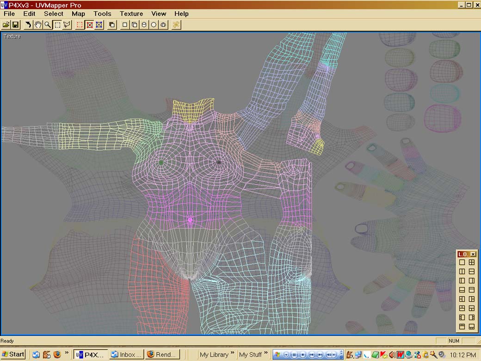Click the Save floppy disk icon
Viewport: 481px width, 361px height.
point(15,25)
